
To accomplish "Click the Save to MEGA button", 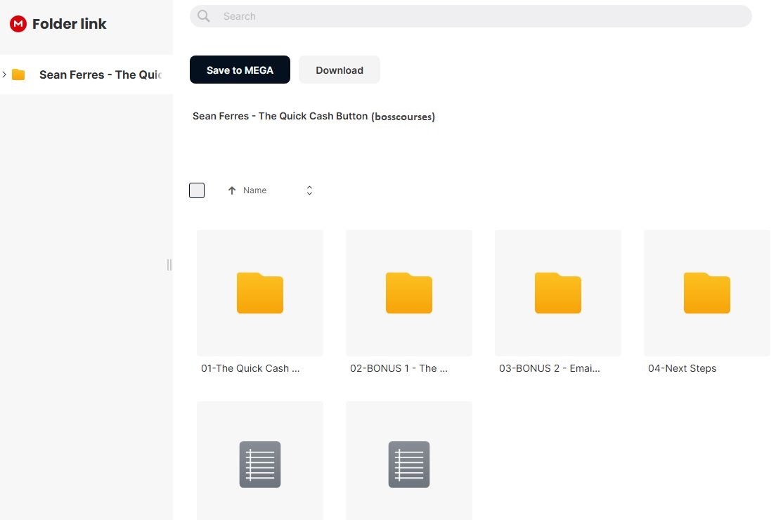I will [240, 70].
